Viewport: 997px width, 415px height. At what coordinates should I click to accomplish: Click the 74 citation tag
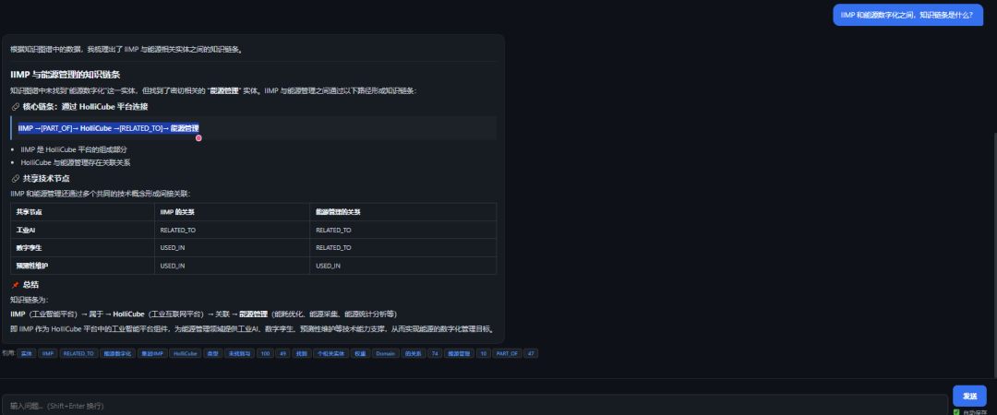click(x=435, y=353)
